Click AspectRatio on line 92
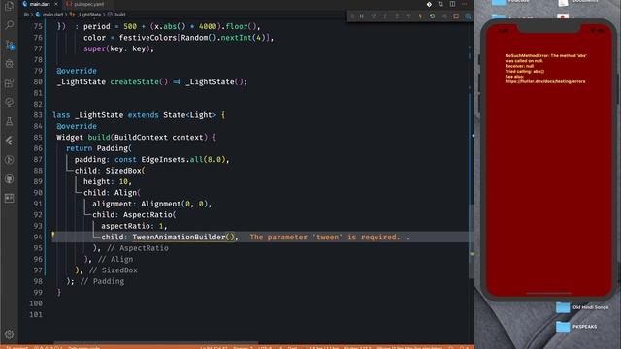621x349 pixels. click(147, 215)
